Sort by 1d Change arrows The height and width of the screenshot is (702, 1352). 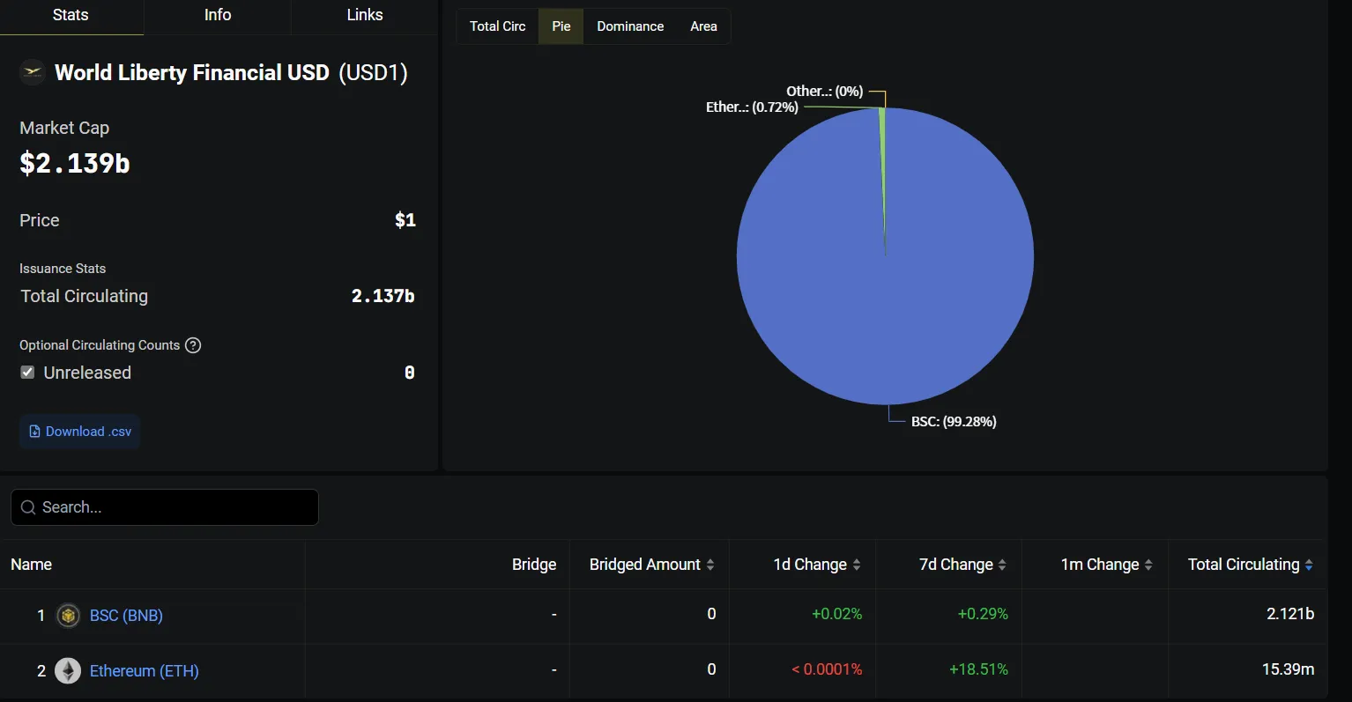[857, 565]
